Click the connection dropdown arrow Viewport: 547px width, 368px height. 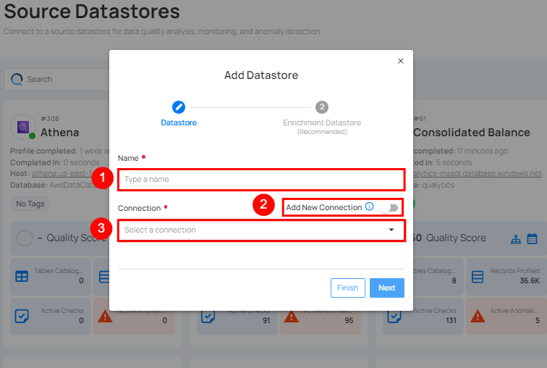pos(391,230)
